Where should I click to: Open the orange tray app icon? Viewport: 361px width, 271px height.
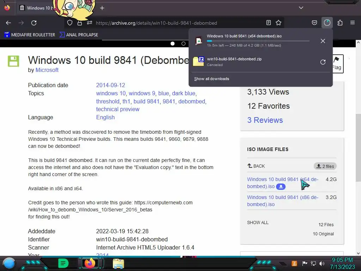point(294,263)
